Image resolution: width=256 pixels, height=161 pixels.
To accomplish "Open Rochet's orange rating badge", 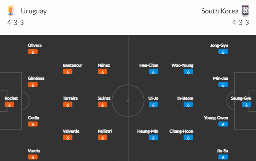I will click(9, 105).
